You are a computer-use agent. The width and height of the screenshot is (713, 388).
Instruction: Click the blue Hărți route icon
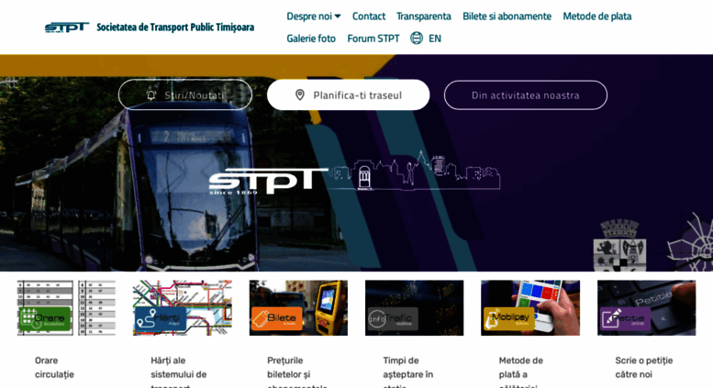click(x=146, y=318)
